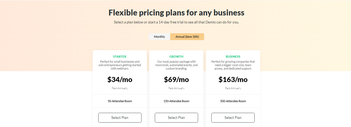Click the 14-day free trial subtitle text
The image size is (351, 127).
point(176,22)
